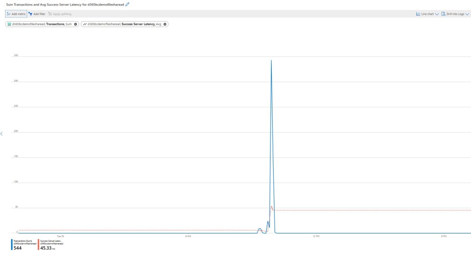Click the line chart icon in toolbar

point(418,14)
